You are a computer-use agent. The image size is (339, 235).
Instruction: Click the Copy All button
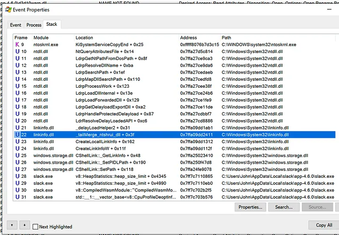click(x=324, y=225)
